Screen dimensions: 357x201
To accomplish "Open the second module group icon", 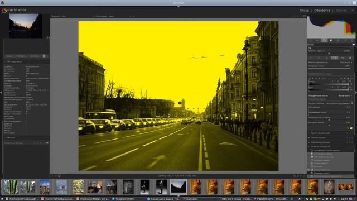I will coord(317,40).
